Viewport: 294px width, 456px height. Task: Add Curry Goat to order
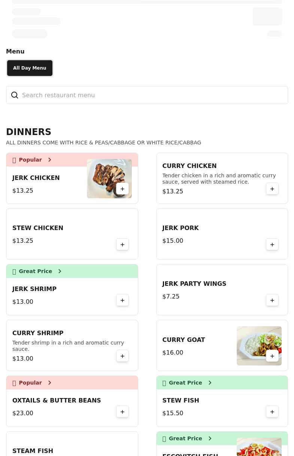pos(272,356)
